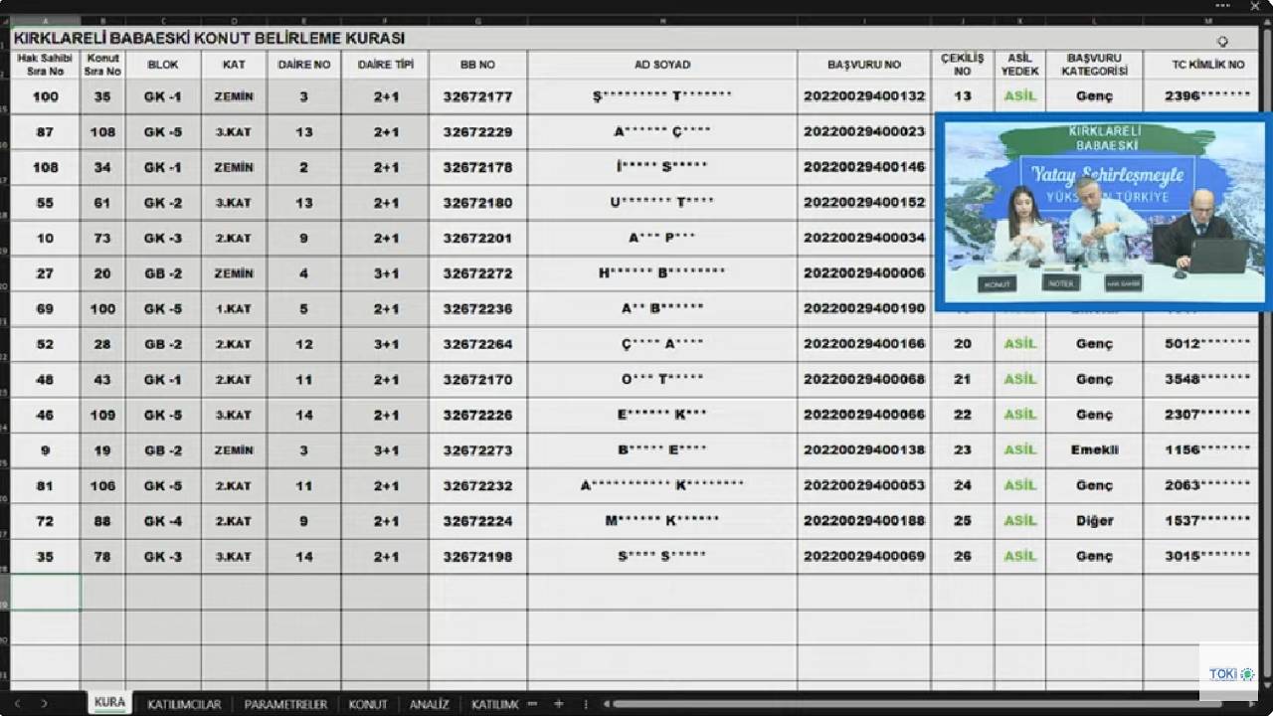
Task: Select Diğer category cell in row 25
Action: [x=1094, y=521]
